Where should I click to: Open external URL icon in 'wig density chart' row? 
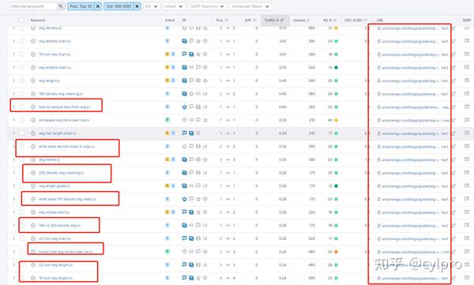453,41
